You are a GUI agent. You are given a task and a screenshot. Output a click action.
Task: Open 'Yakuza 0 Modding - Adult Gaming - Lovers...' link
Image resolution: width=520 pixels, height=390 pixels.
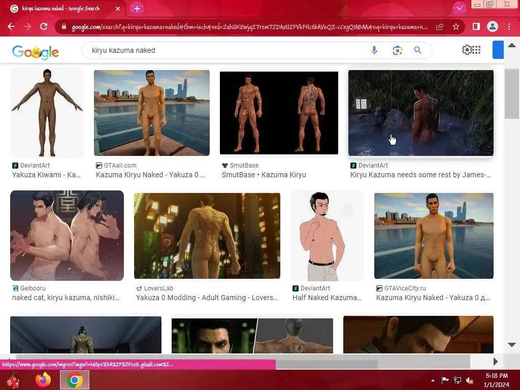coord(207,298)
